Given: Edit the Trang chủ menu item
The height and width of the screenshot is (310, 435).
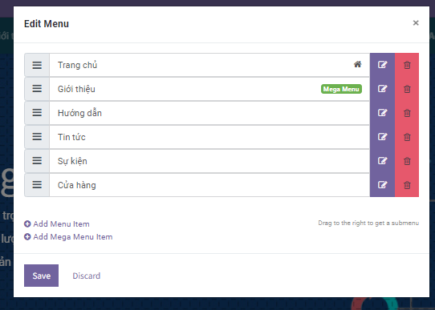Looking at the screenshot, I should pyautogui.click(x=382, y=65).
